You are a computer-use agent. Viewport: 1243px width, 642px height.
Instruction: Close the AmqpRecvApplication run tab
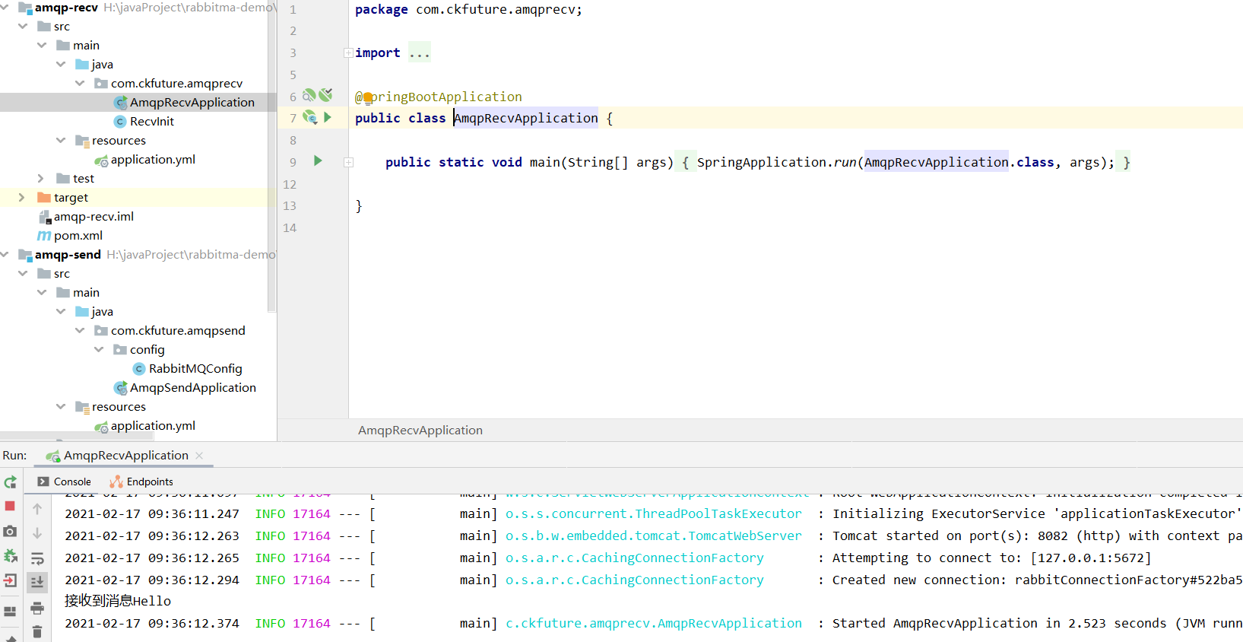[199, 455]
